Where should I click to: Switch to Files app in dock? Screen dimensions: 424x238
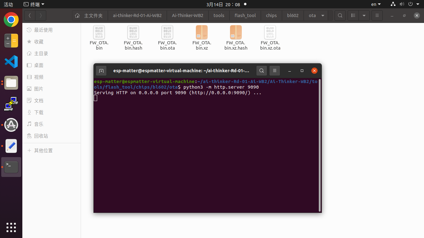click(x=11, y=83)
